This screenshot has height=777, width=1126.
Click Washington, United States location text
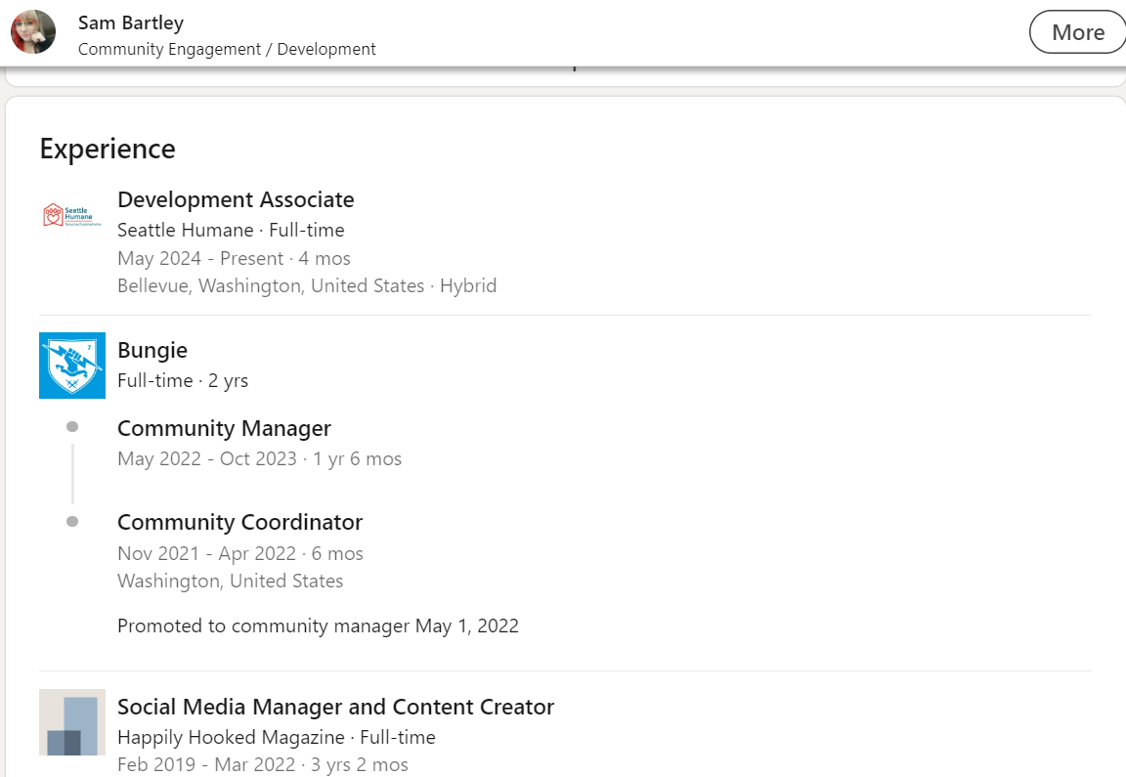pyautogui.click(x=230, y=581)
